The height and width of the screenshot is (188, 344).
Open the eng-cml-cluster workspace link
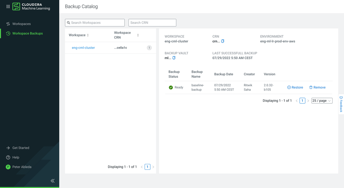(83, 48)
